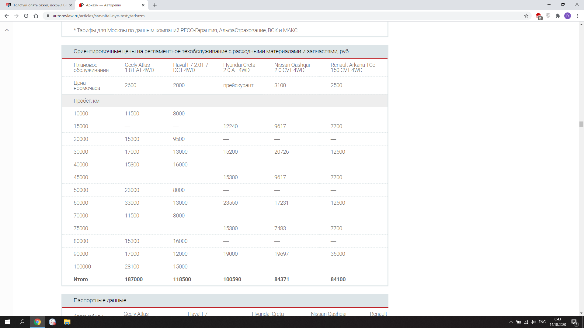The height and width of the screenshot is (328, 584).
Task: Show hidden system tray icons
Action: point(511,322)
